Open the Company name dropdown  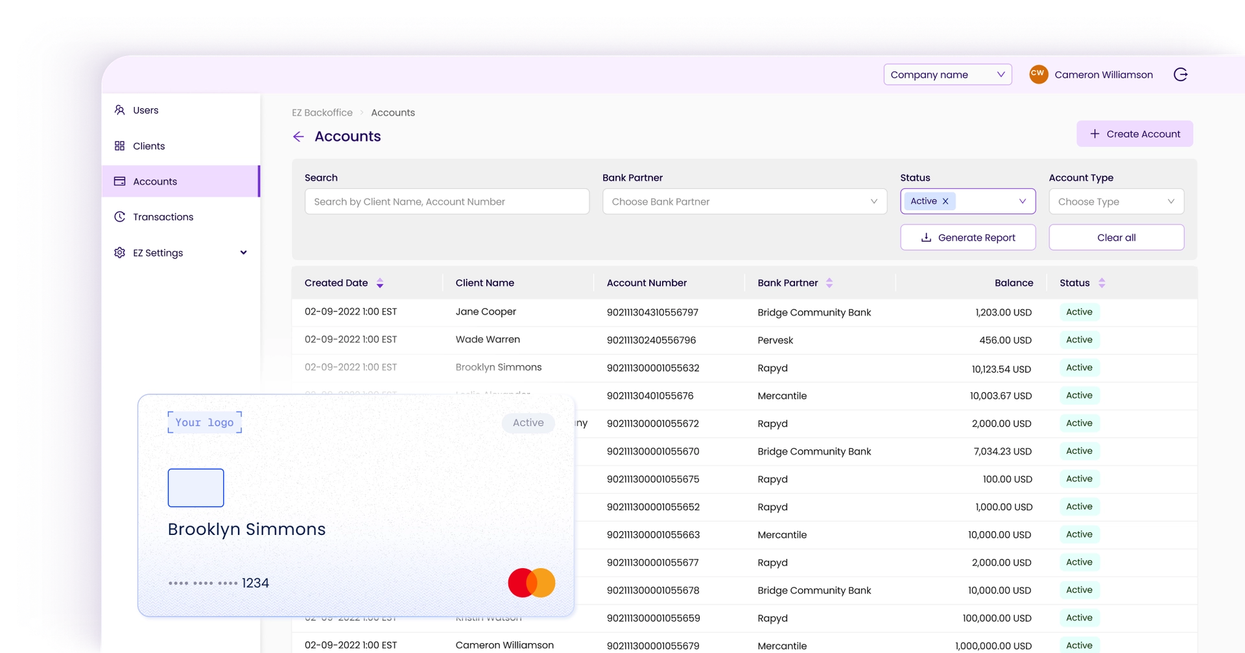(947, 75)
